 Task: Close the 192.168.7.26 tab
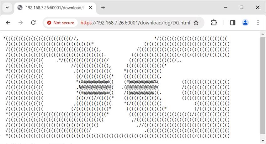tap(90, 8)
